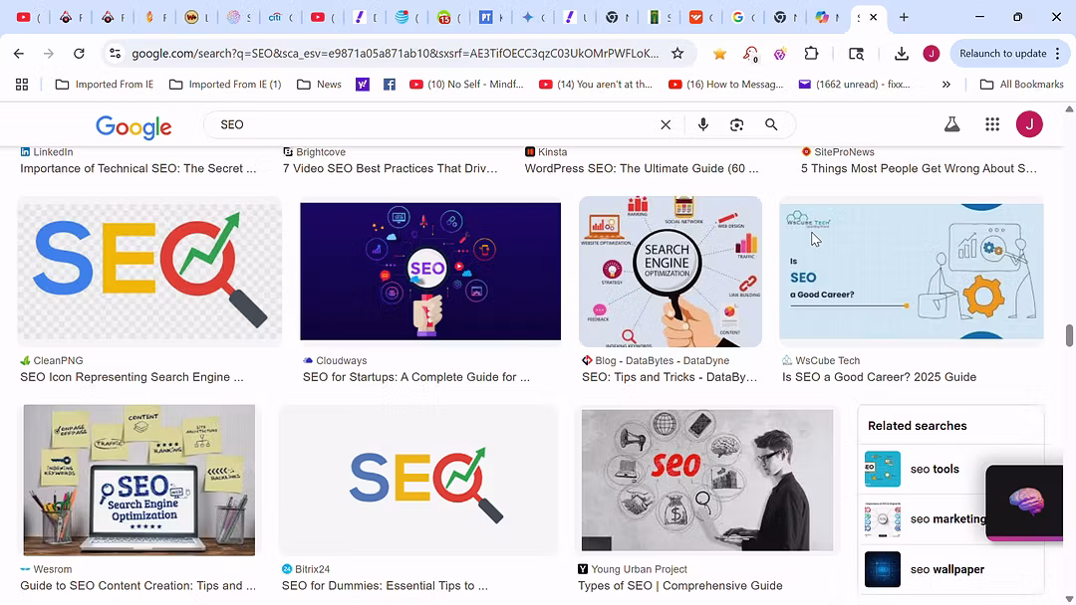
Task: Click the magnifying glass search icon
Action: (771, 124)
